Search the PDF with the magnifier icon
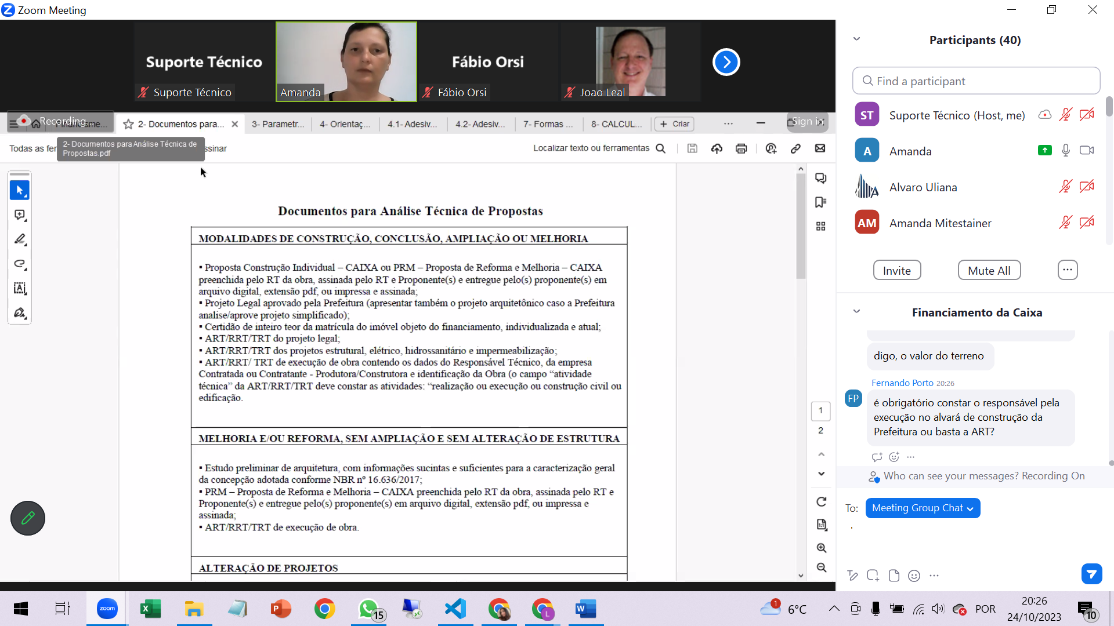 point(660,148)
